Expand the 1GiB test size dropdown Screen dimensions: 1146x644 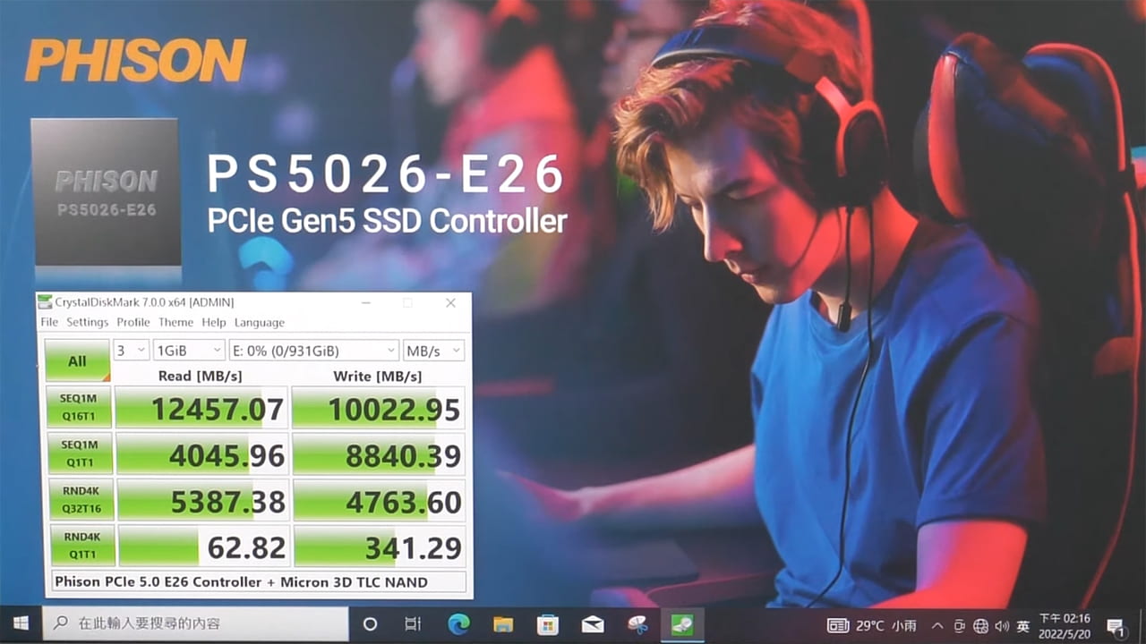(189, 351)
